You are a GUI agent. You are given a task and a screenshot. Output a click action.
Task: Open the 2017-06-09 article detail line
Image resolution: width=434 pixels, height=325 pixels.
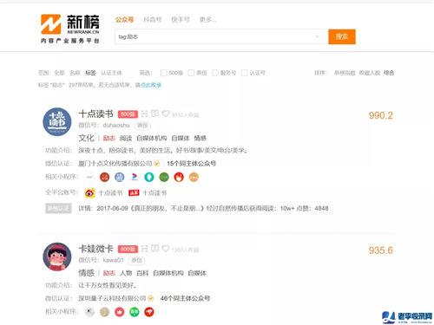[x=203, y=208]
